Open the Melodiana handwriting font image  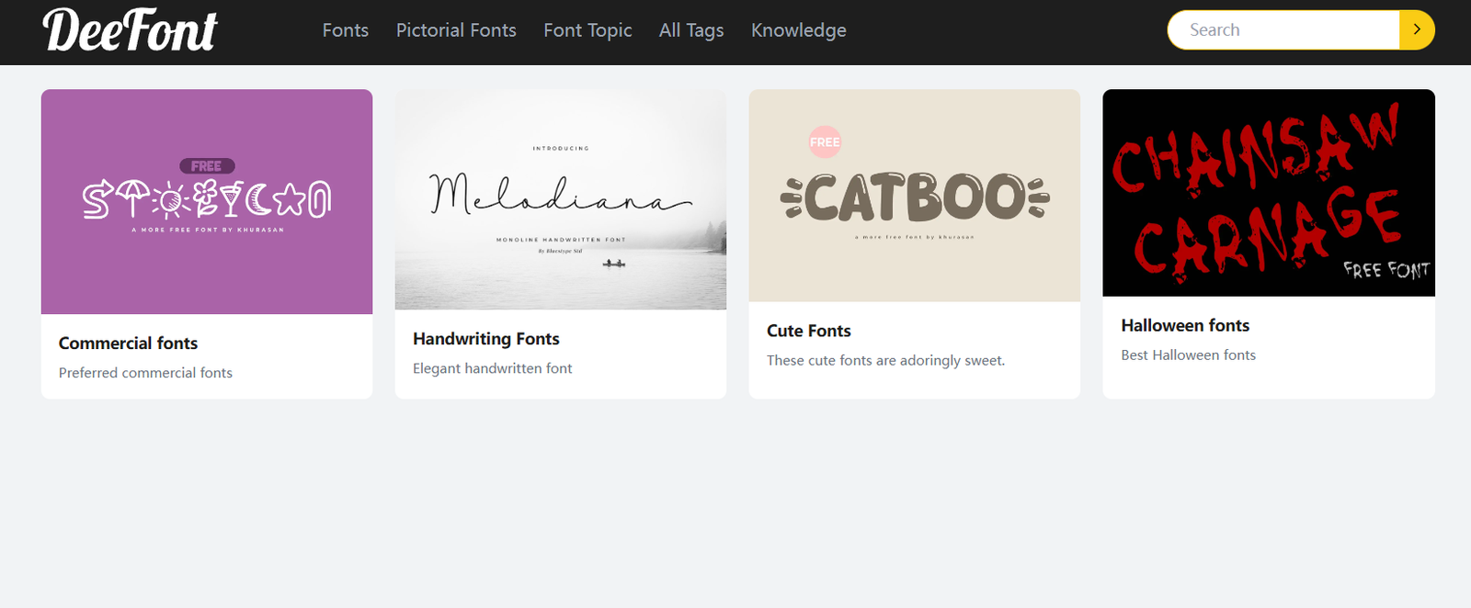pyautogui.click(x=561, y=199)
